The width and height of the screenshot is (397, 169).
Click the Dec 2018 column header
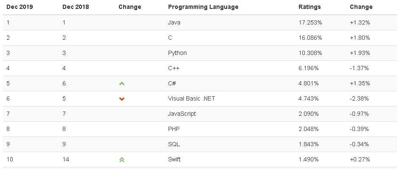(76, 7)
